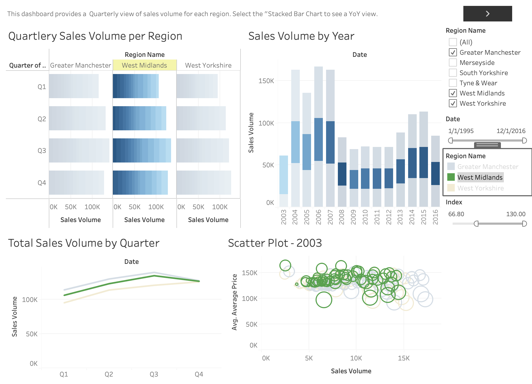The height and width of the screenshot is (384, 532).
Task: Click the Date slider left handle
Action: pos(450,141)
